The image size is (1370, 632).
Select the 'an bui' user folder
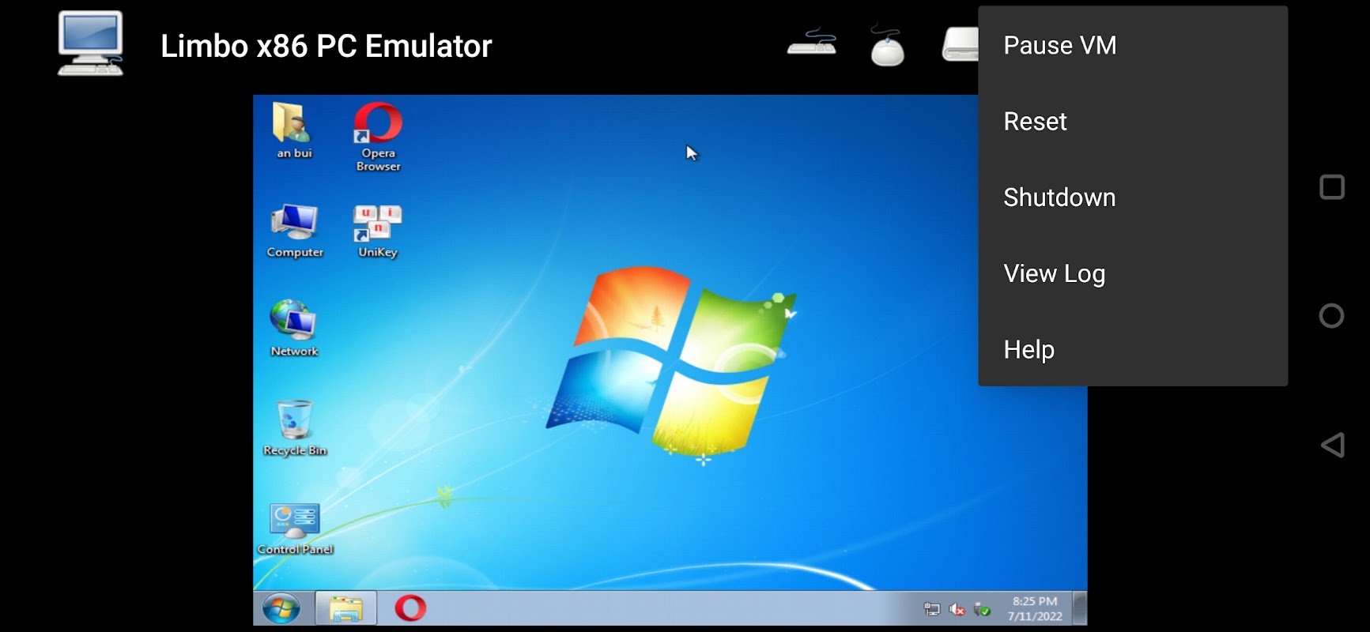pos(294,131)
